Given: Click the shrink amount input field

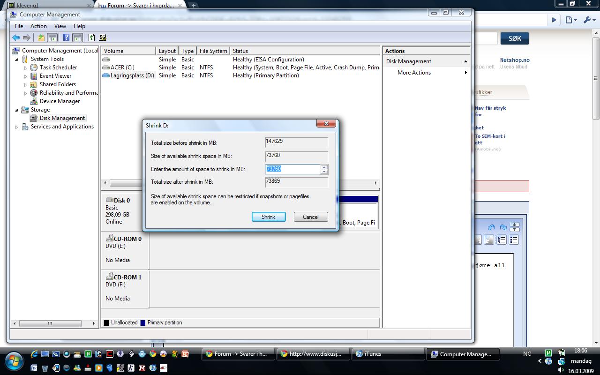Looking at the screenshot, I should [x=293, y=169].
